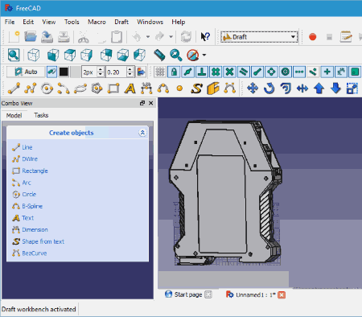Click the Auto working plane button
Image resolution: width=362 pixels, height=317 pixels.
[26, 72]
